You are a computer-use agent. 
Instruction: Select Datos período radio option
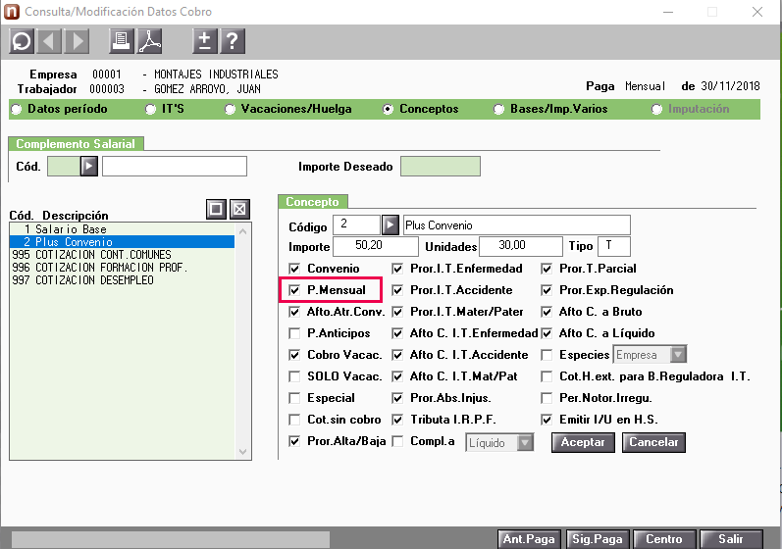point(17,109)
